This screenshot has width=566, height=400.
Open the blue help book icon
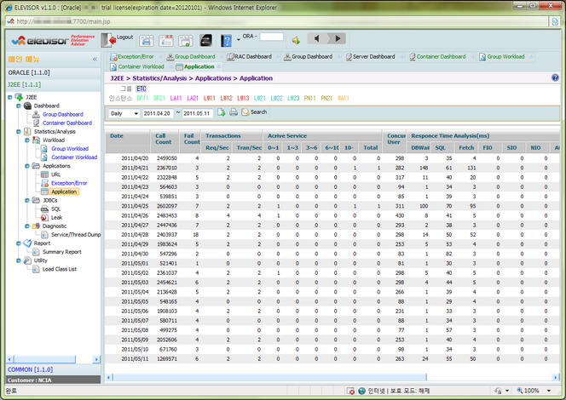[x=226, y=40]
